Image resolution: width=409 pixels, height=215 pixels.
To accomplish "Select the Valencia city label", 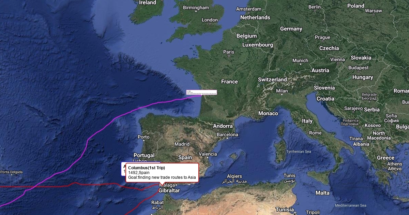I will pos(208,154).
